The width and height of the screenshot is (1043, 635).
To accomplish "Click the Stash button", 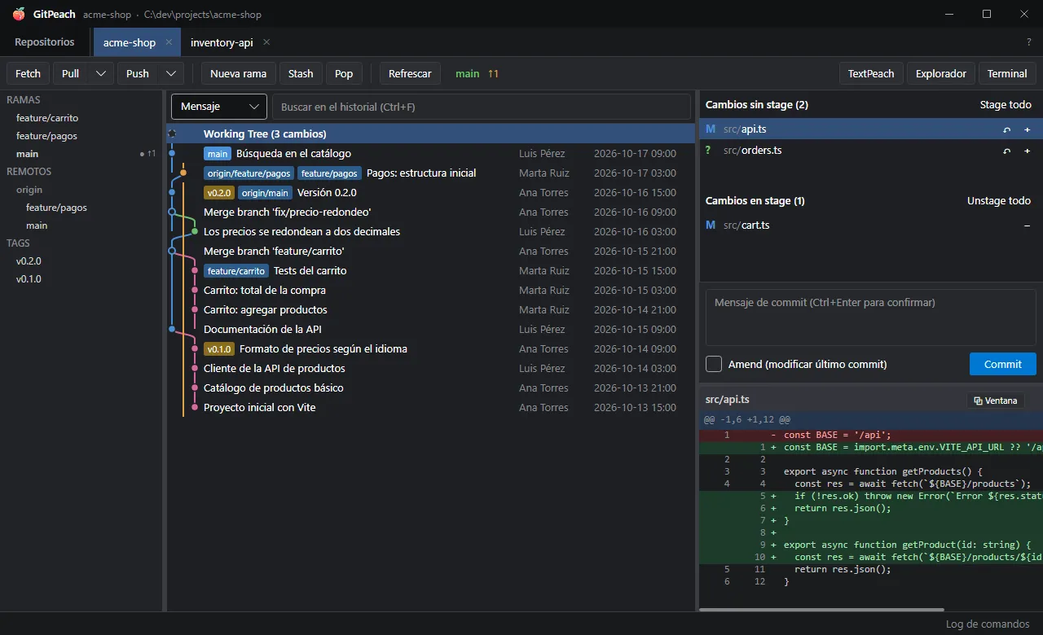I will pyautogui.click(x=301, y=73).
